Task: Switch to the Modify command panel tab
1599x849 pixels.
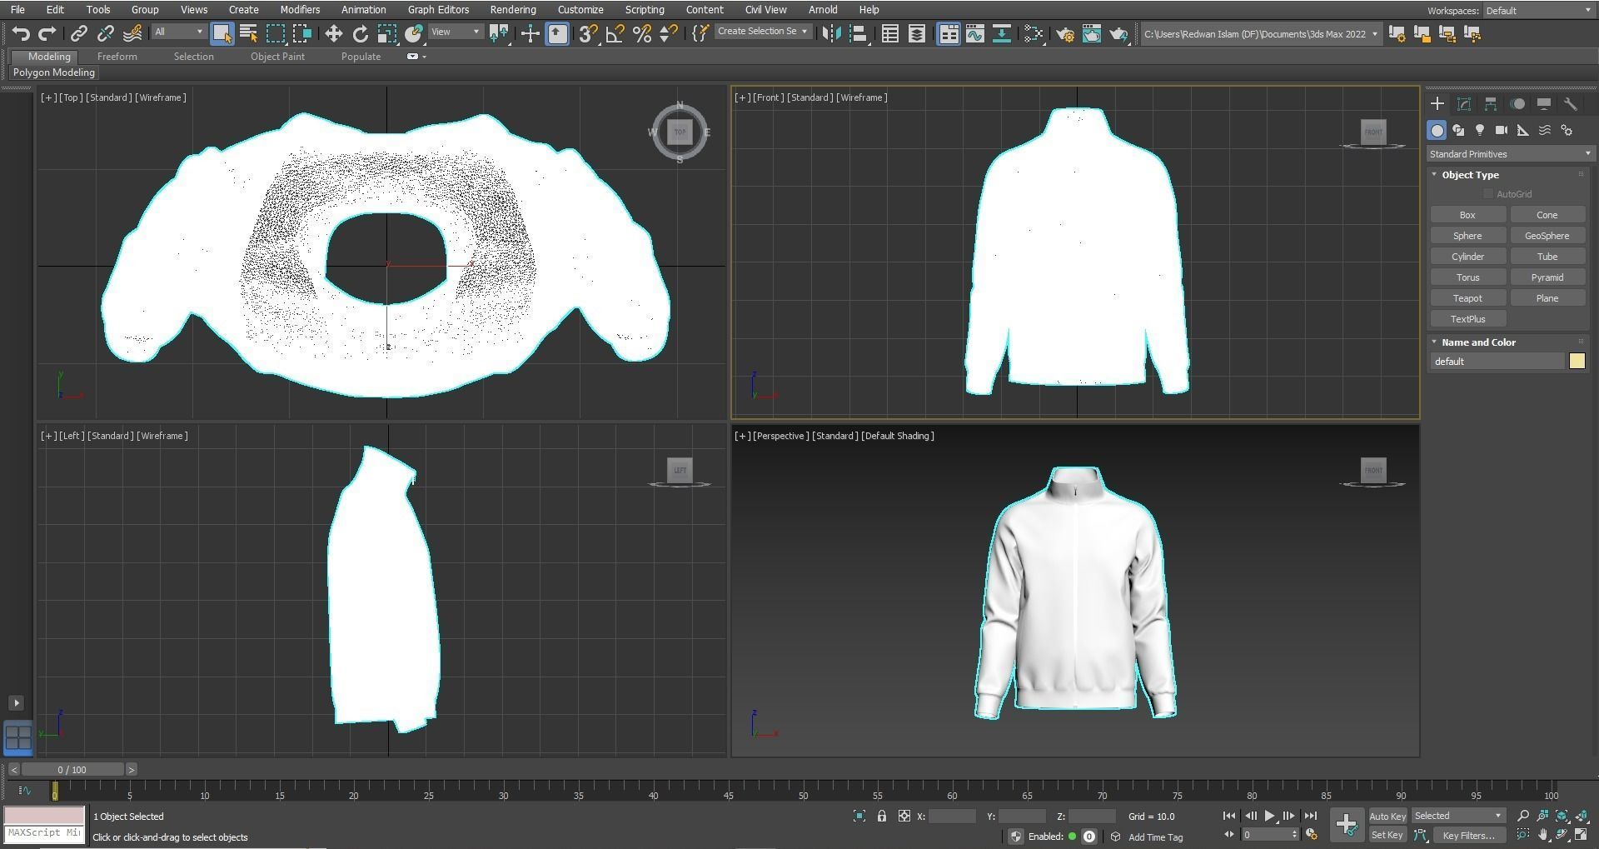Action: [1463, 103]
